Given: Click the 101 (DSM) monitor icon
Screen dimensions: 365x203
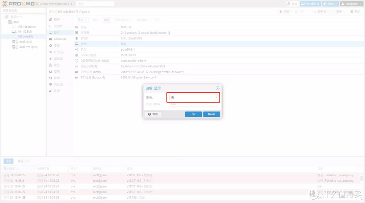Looking at the screenshot, I should point(14,32).
